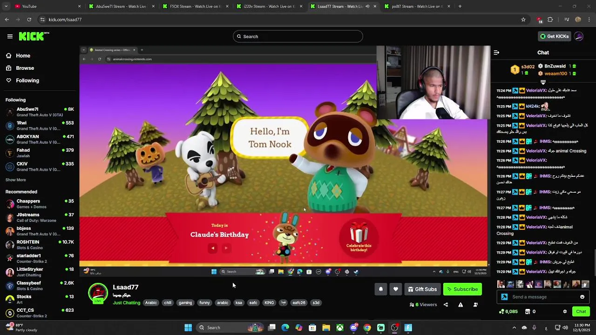Open a new browser tab
Screen dimensions: 596x335
[x=460, y=7]
